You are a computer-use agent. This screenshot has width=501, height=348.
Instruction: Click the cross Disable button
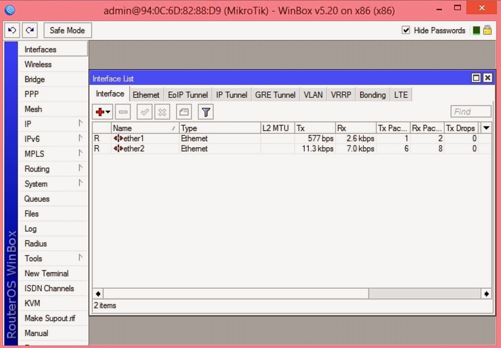[162, 112]
